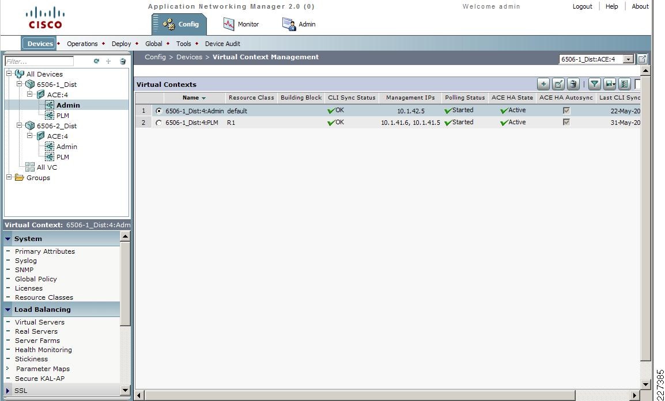Open Primary Attributes settings

45,251
